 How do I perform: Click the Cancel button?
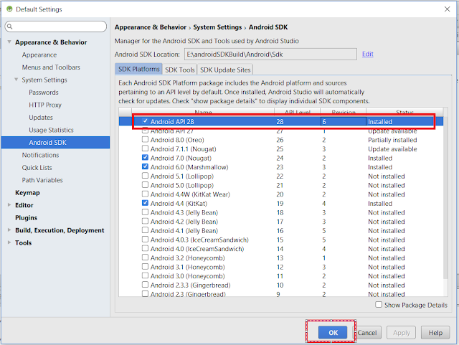point(367,332)
